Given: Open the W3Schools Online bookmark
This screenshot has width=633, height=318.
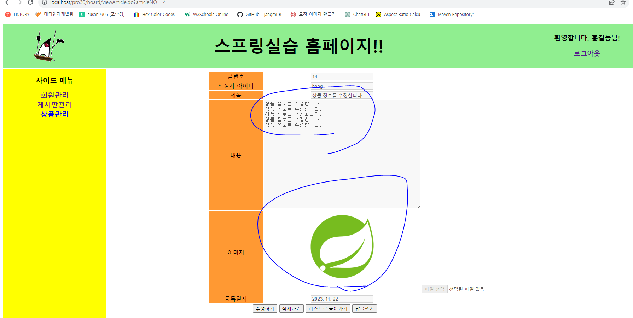Looking at the screenshot, I should click(x=208, y=15).
